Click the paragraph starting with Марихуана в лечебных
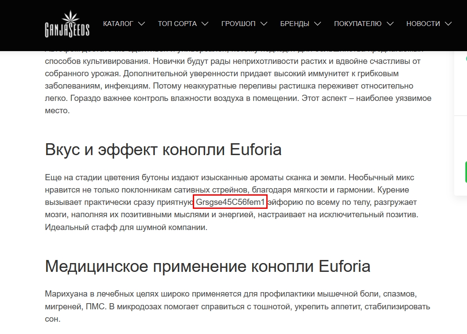 pos(237,306)
